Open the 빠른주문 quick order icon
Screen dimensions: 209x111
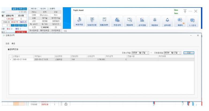point(79,21)
